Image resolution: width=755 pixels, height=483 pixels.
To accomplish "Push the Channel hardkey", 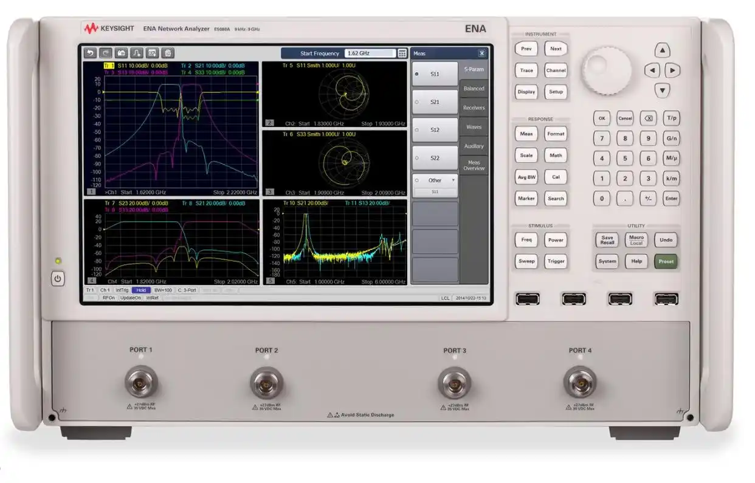I will point(556,70).
